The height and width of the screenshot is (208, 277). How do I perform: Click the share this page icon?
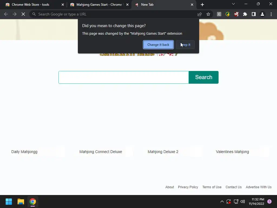pyautogui.click(x=200, y=14)
